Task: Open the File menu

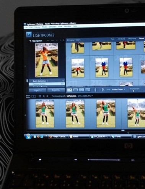Action: tap(26, 27)
